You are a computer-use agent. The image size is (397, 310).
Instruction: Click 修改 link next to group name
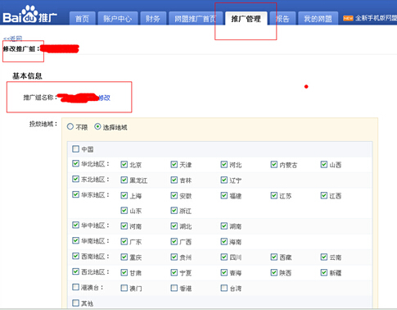click(104, 98)
